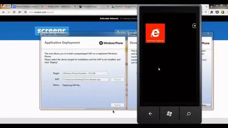Tap the arrow circle to app list
This screenshot has height=128, width=228.
[x=194, y=26]
